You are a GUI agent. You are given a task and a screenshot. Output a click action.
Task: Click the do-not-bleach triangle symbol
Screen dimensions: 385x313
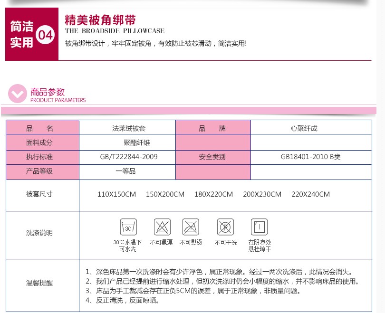pos(162,227)
